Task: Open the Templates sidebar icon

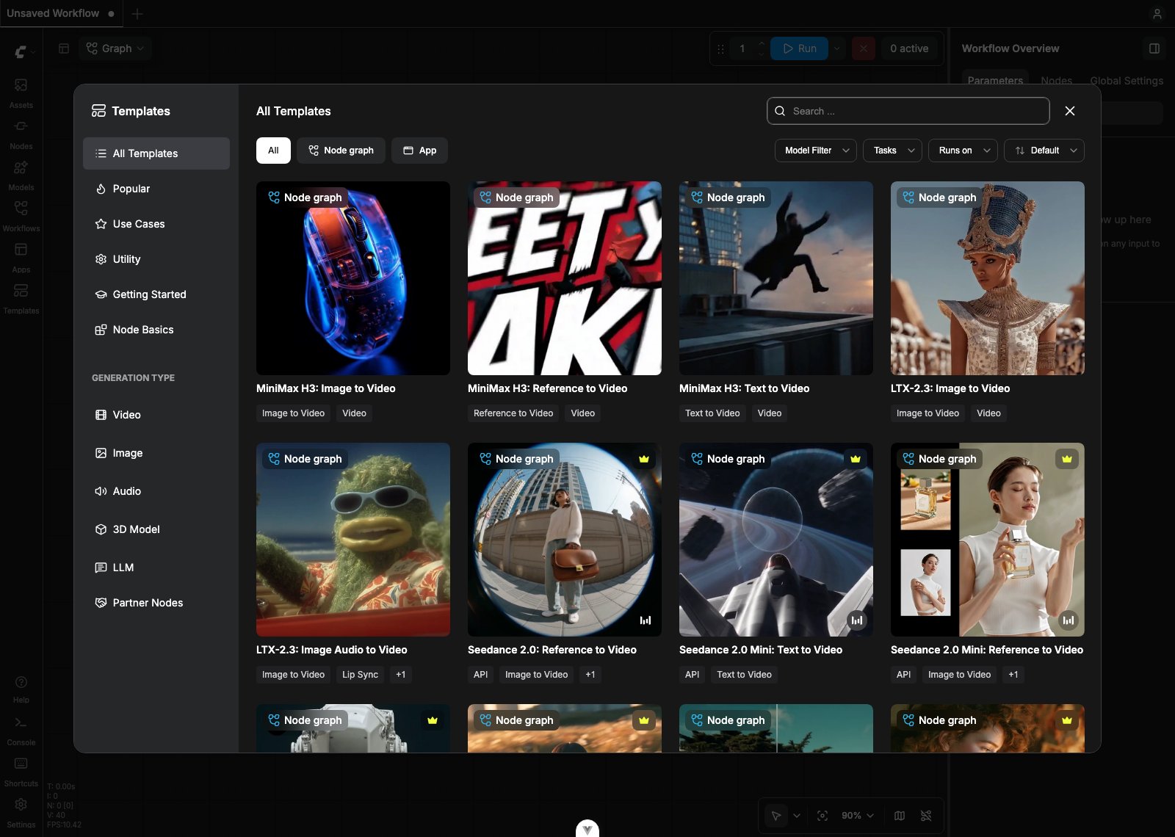Action: tap(21, 299)
